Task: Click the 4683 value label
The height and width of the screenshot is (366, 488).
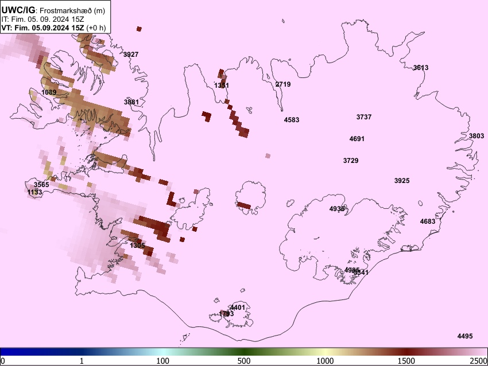Action: point(428,221)
